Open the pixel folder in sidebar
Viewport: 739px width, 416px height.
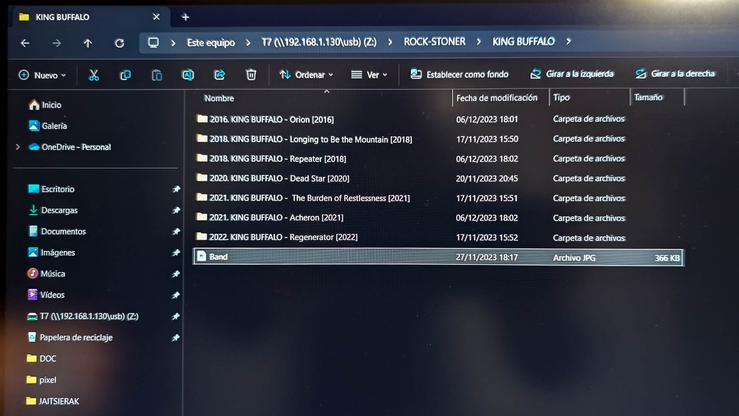[42, 380]
